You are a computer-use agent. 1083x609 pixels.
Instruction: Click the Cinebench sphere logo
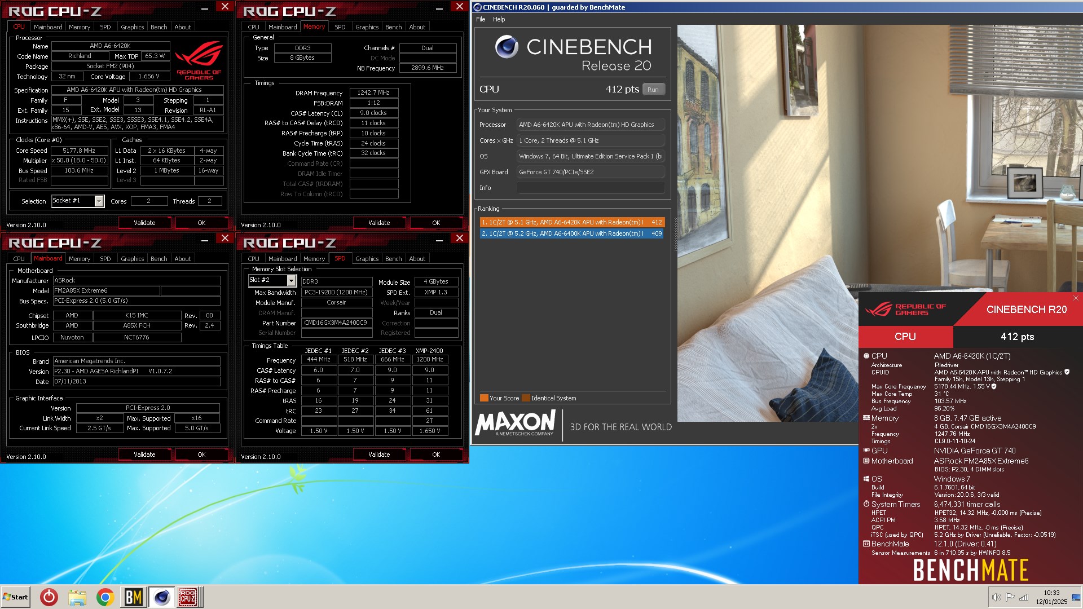point(507,47)
